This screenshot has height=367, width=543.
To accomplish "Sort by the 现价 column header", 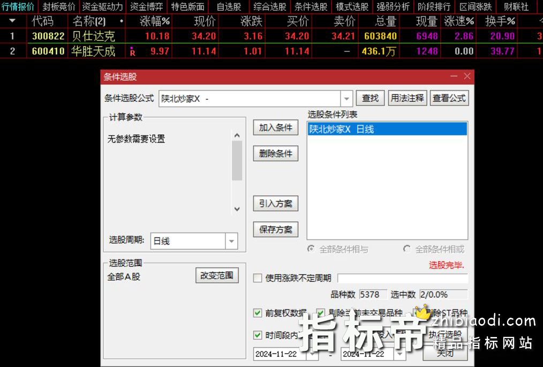I will tap(205, 21).
